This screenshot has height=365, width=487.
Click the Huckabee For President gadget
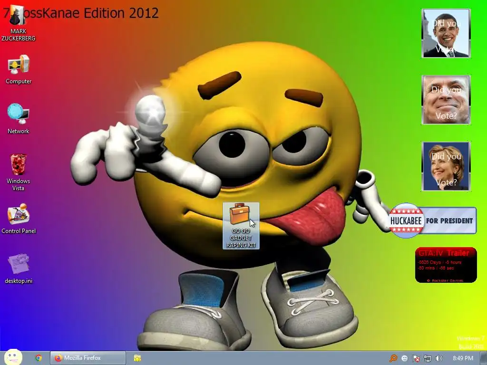(x=433, y=221)
